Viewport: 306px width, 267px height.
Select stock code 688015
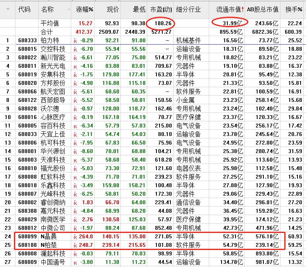[28, 49]
